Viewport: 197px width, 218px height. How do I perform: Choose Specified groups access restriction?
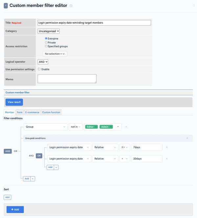click(x=46, y=46)
